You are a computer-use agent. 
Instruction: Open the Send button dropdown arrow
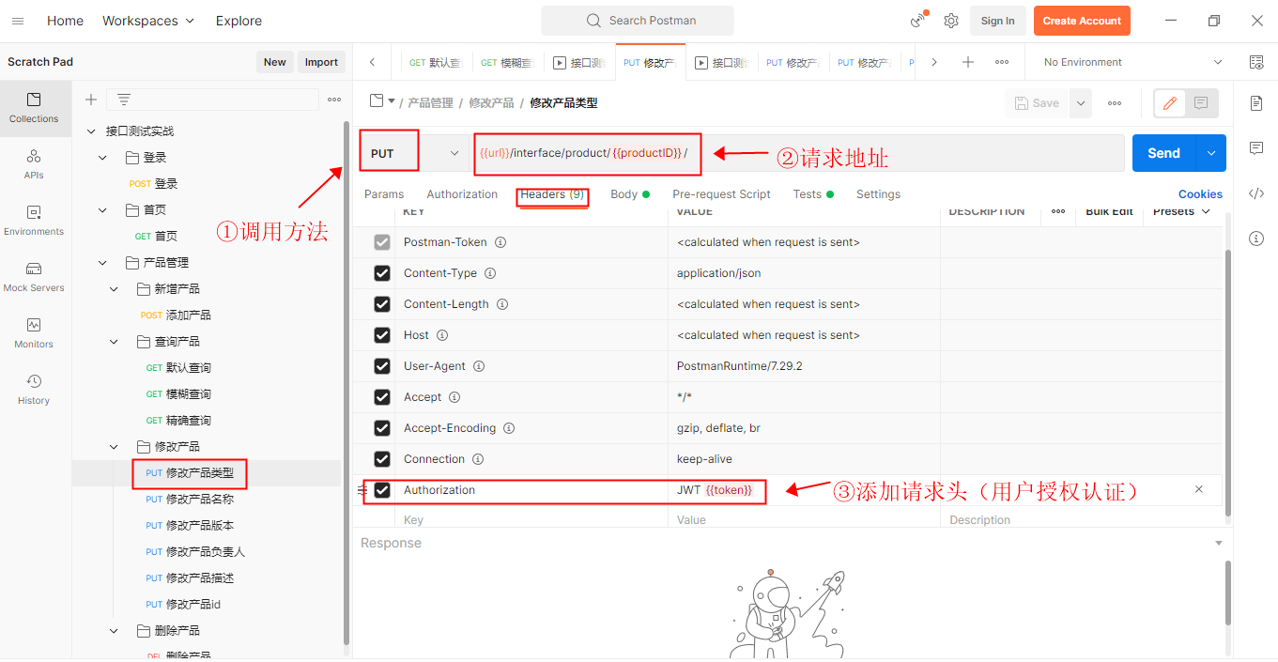point(1211,153)
